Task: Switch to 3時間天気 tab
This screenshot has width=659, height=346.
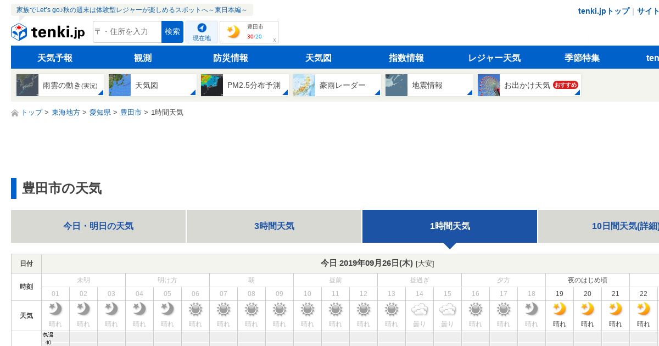Action: pyautogui.click(x=274, y=226)
